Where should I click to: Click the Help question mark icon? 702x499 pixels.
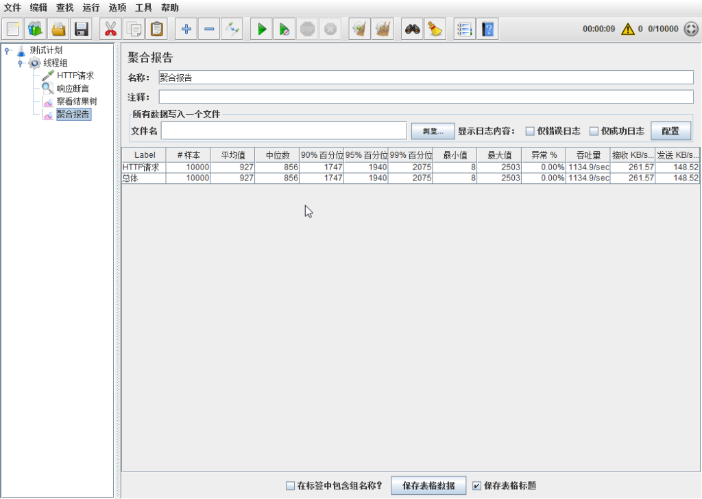coord(487,30)
